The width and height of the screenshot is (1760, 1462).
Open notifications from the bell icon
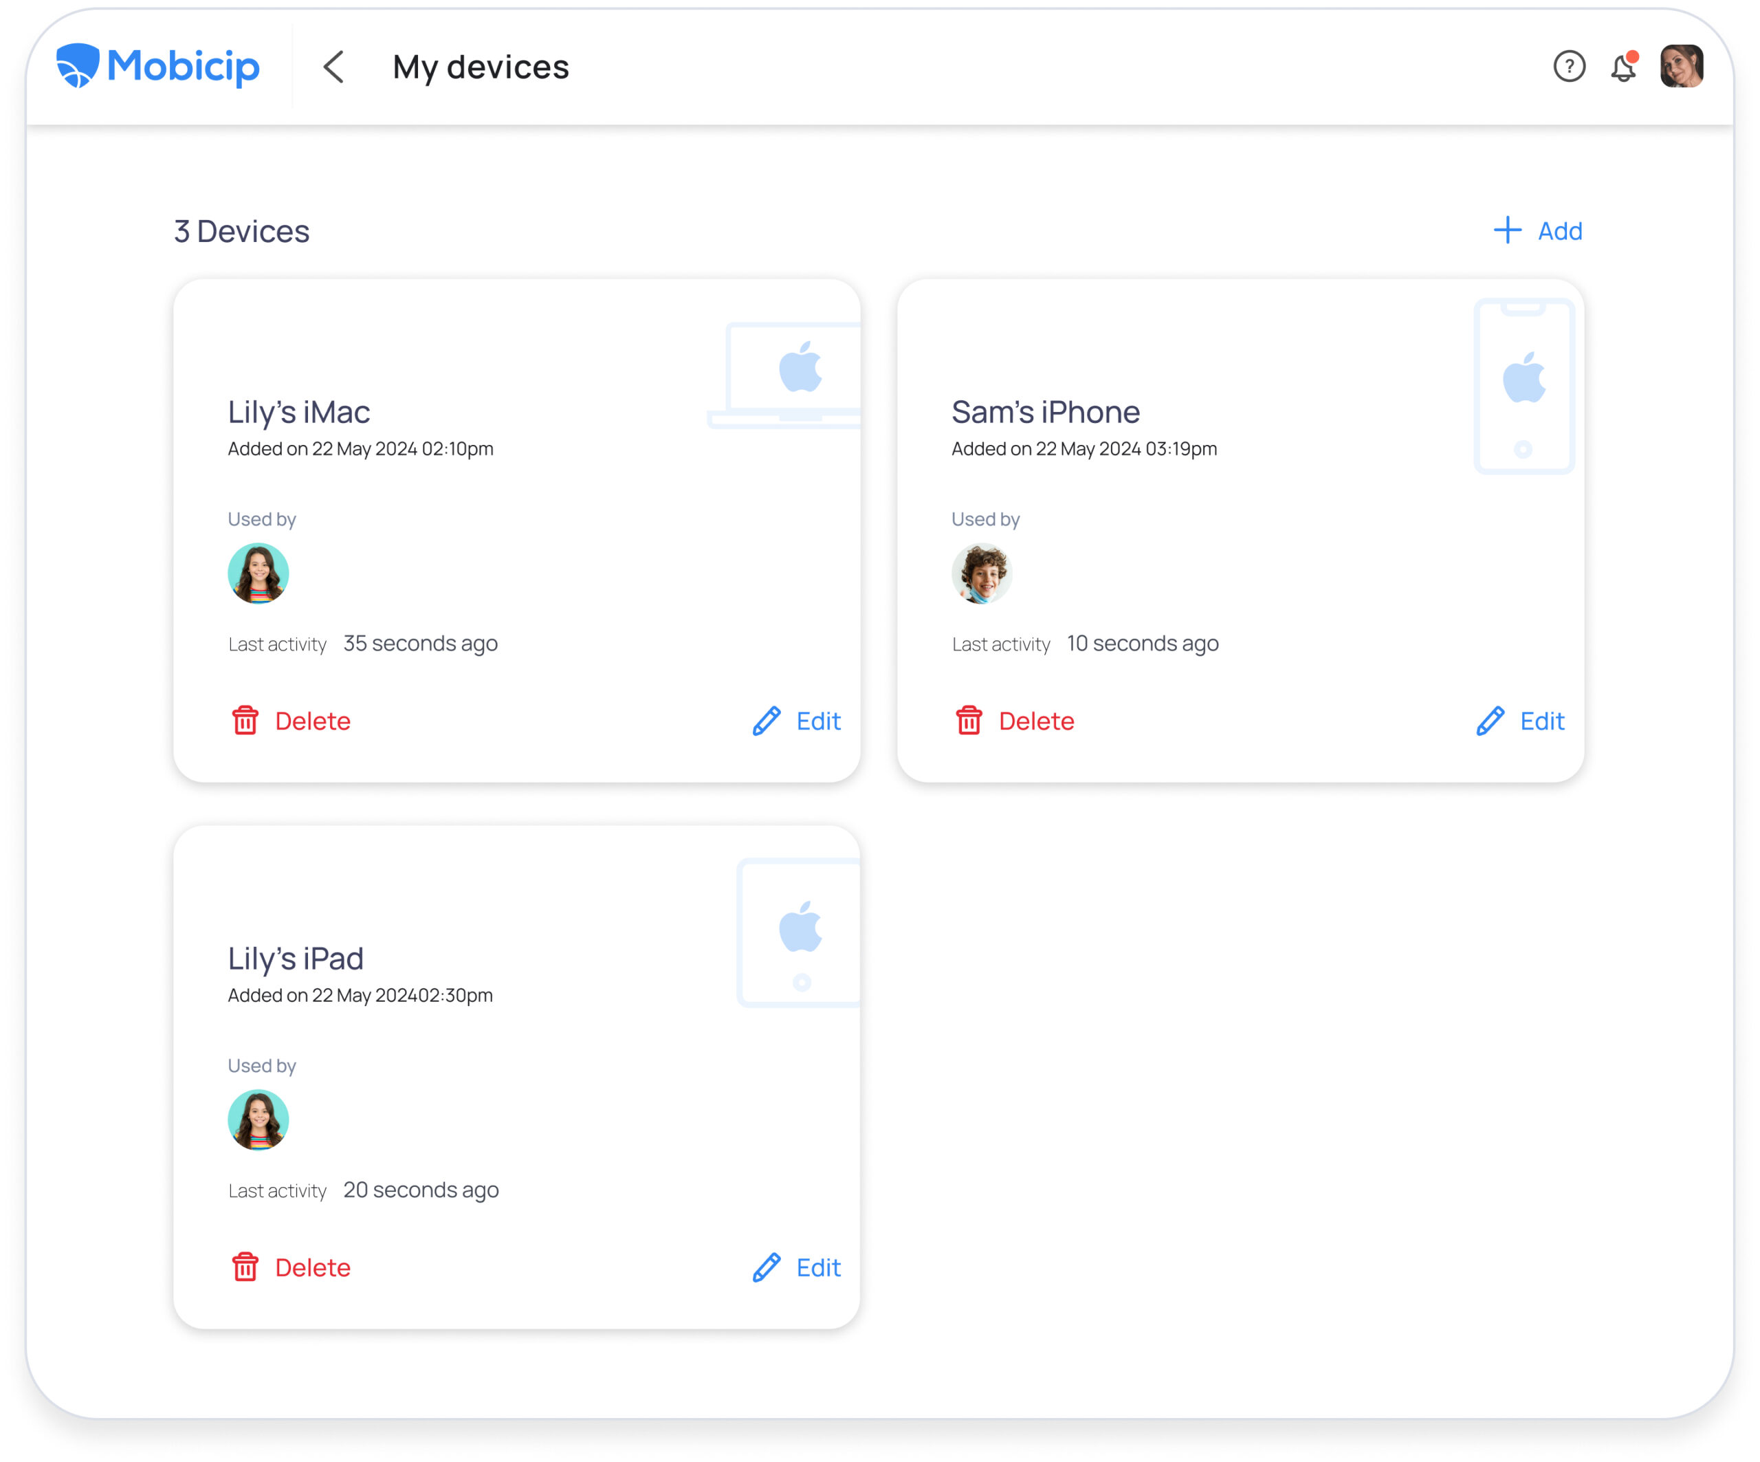click(x=1623, y=67)
